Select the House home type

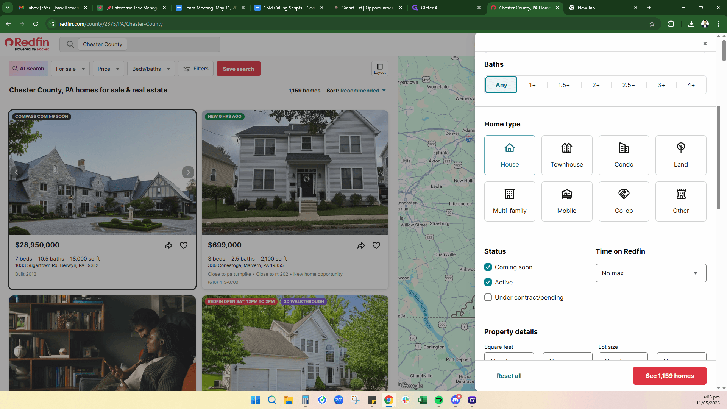tap(510, 155)
